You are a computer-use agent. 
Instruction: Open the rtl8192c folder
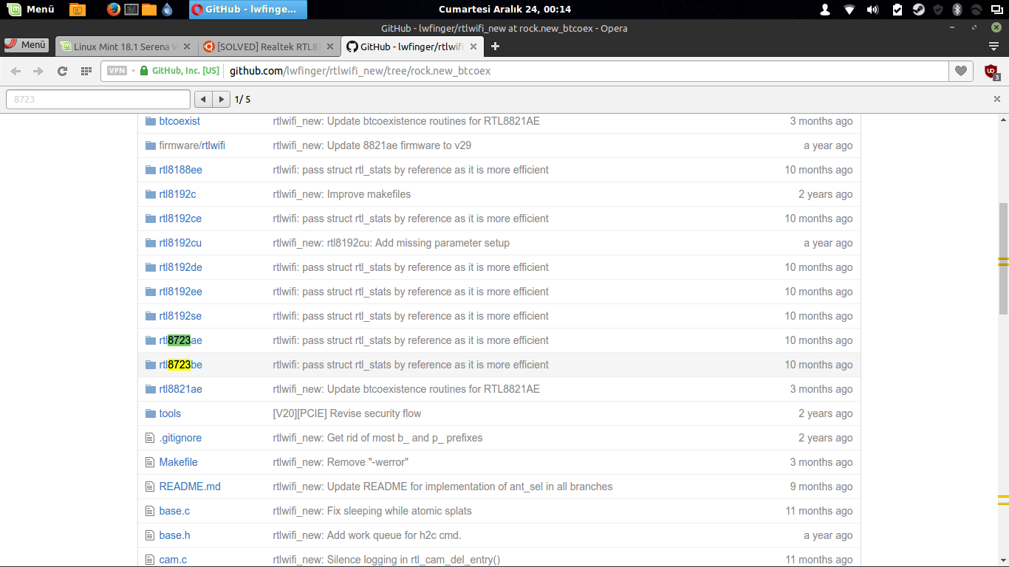pos(177,194)
